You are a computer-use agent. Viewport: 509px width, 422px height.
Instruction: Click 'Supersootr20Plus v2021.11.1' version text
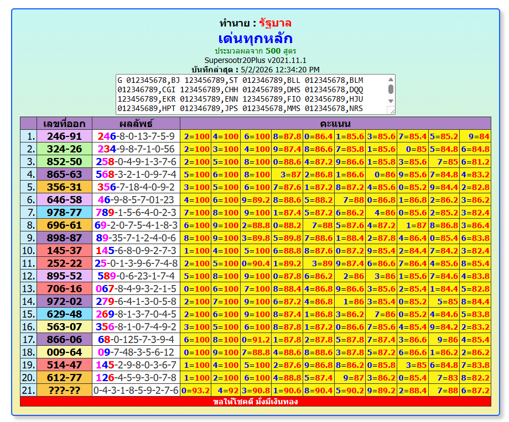click(x=255, y=60)
